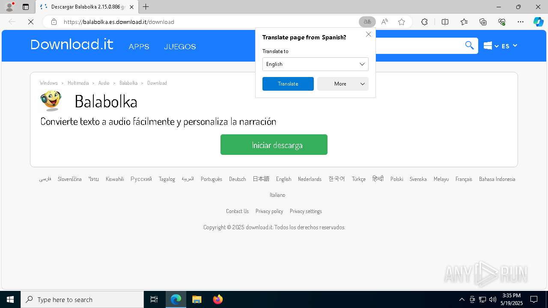Switch language to Melayu

click(x=441, y=179)
